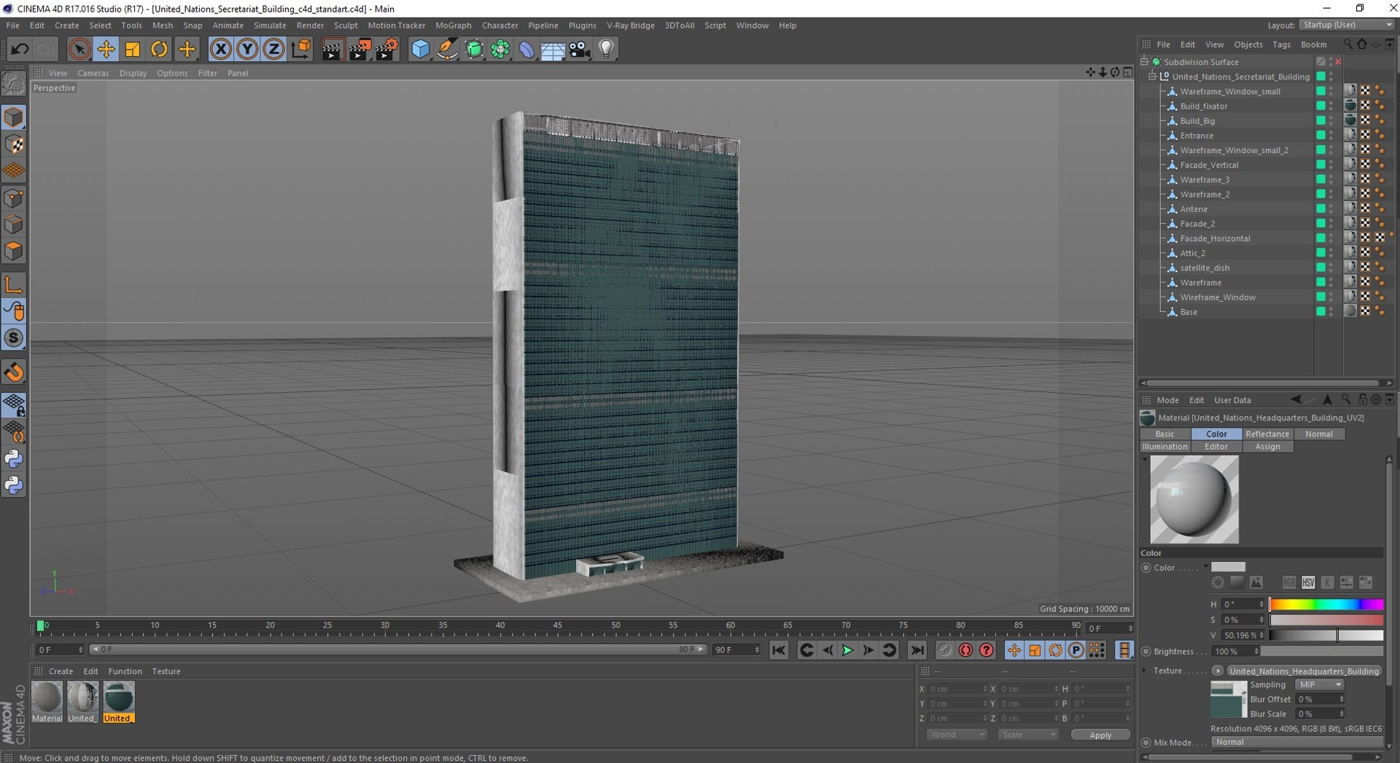Image resolution: width=1400 pixels, height=763 pixels.
Task: Open the Objects manager Tags menu
Action: [x=1281, y=44]
